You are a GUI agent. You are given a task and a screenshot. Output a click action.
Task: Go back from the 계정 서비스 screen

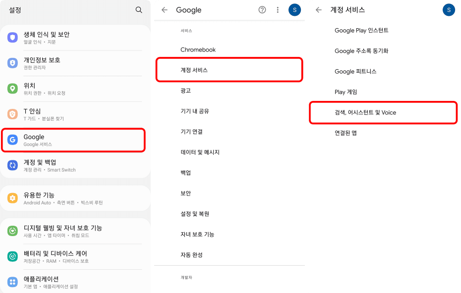pos(318,10)
